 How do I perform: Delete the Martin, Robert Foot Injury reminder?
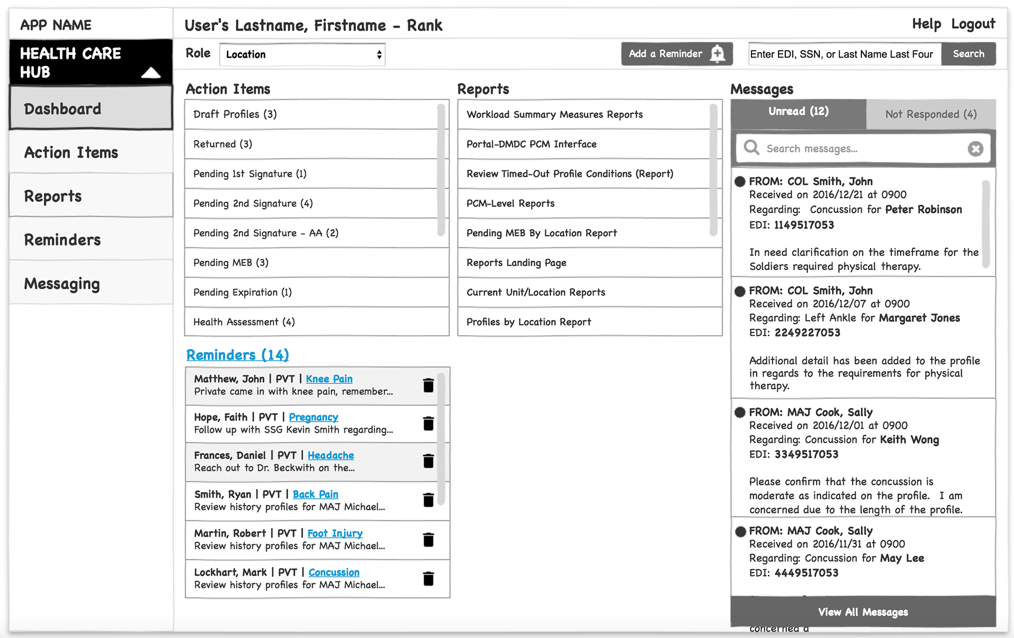tap(428, 540)
